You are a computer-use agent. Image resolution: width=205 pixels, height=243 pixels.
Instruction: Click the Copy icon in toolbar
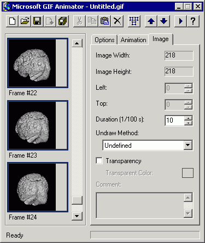[92, 21]
